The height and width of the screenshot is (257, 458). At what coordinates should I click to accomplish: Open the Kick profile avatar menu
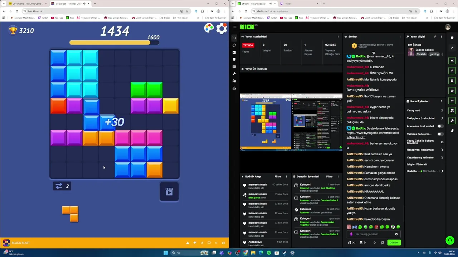(448, 27)
